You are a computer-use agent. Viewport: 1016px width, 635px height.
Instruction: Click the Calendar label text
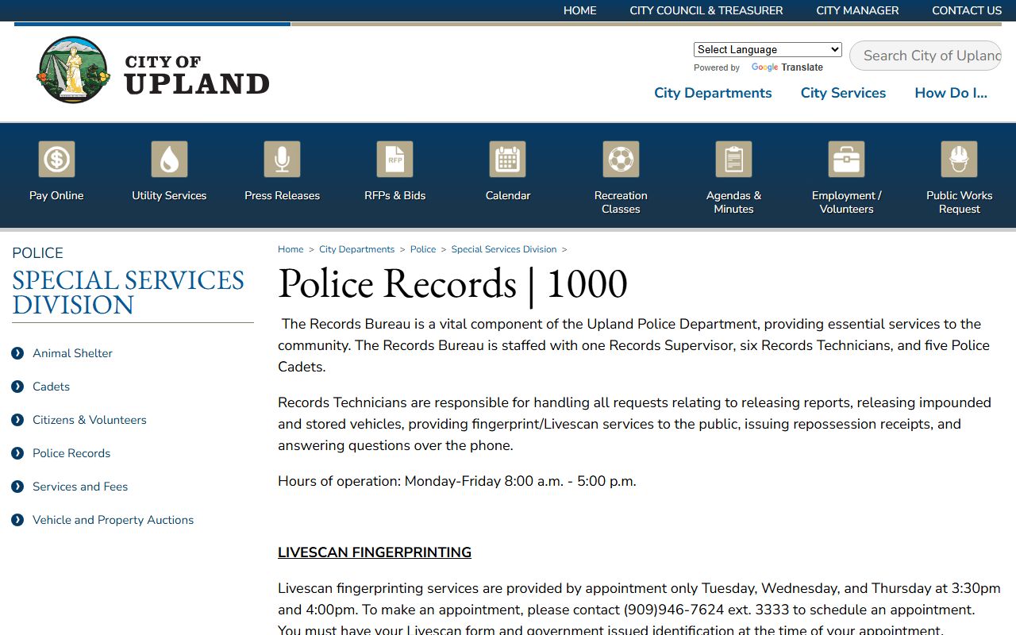coord(508,195)
